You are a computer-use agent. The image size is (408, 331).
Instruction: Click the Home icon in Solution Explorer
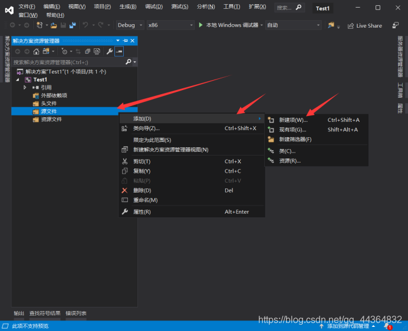(x=36, y=51)
